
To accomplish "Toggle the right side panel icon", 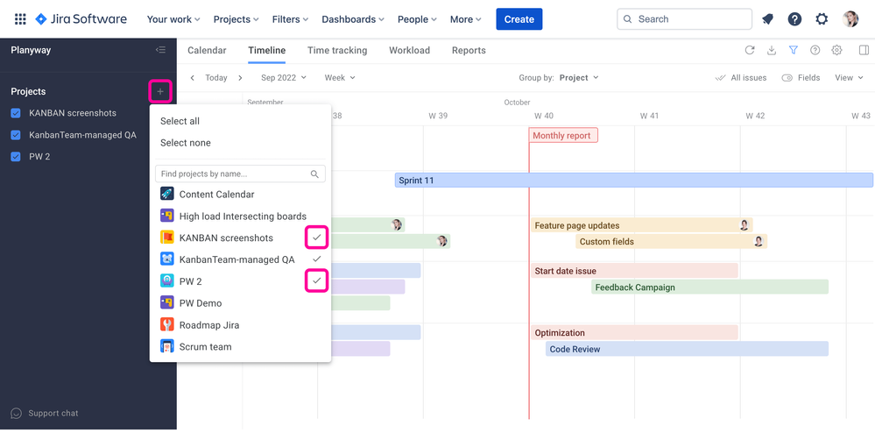I will (864, 50).
